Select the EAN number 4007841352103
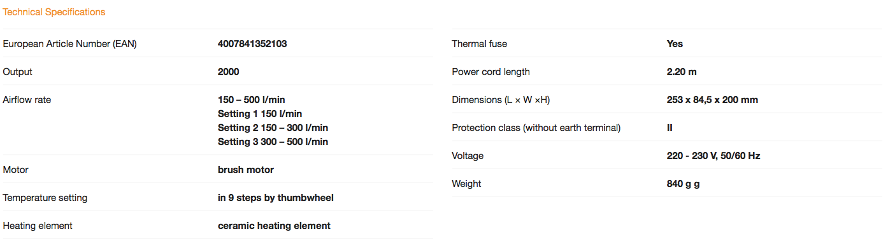This screenshot has height=243, width=888. pos(252,44)
